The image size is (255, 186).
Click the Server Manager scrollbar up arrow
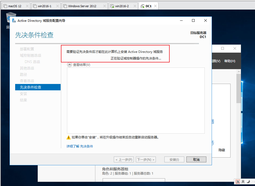click(239, 72)
